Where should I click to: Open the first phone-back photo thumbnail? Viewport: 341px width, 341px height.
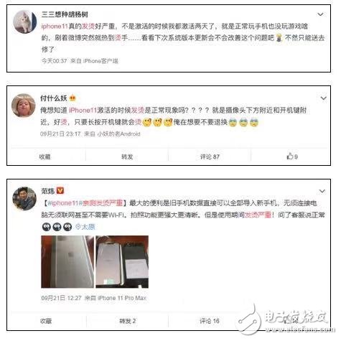coord(67,262)
